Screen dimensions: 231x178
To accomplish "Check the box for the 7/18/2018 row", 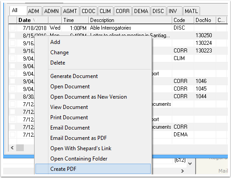I will pos(13,28).
